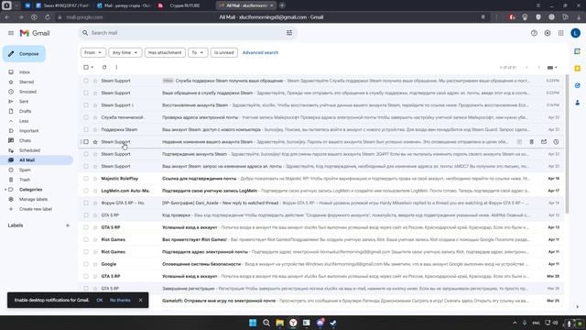The width and height of the screenshot is (586, 330).
Task: Star the Google security alert email
Action: (x=95, y=264)
